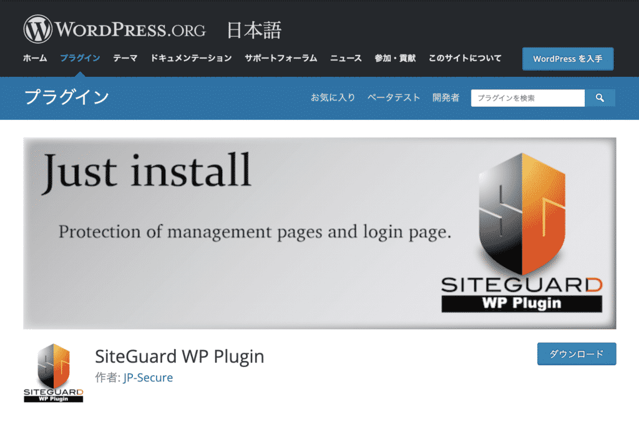Open the このサイトについて menu item
The height and width of the screenshot is (422, 639).
pos(465,58)
